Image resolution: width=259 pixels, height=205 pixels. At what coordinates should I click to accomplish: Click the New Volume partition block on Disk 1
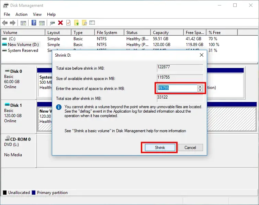point(45,119)
